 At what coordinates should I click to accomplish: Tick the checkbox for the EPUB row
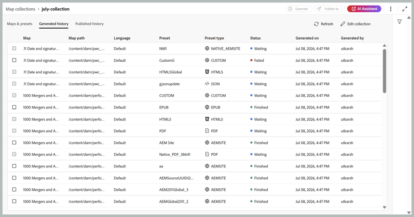(x=14, y=107)
